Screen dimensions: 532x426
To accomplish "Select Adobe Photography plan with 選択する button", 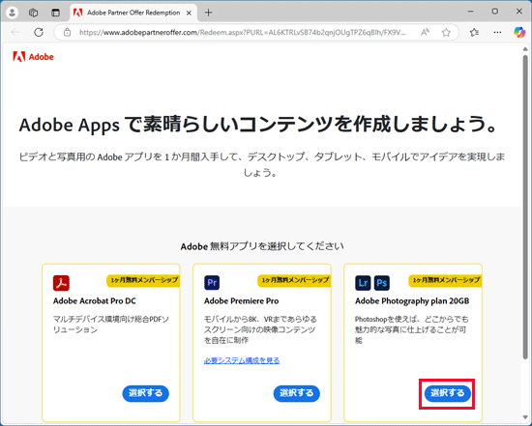I will click(448, 393).
